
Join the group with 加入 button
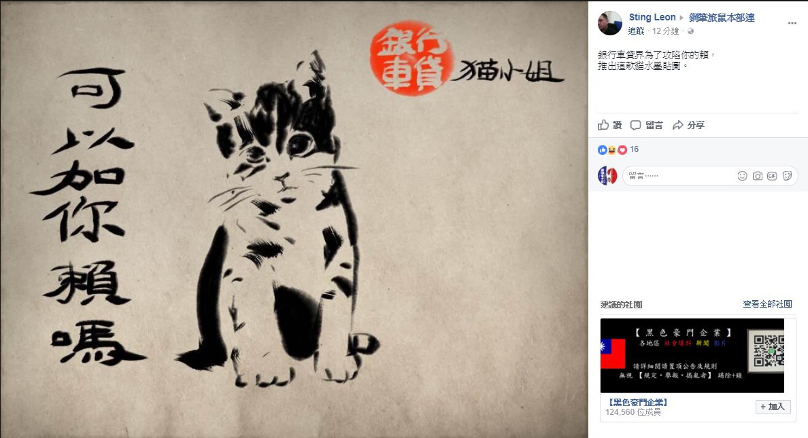pos(773,407)
